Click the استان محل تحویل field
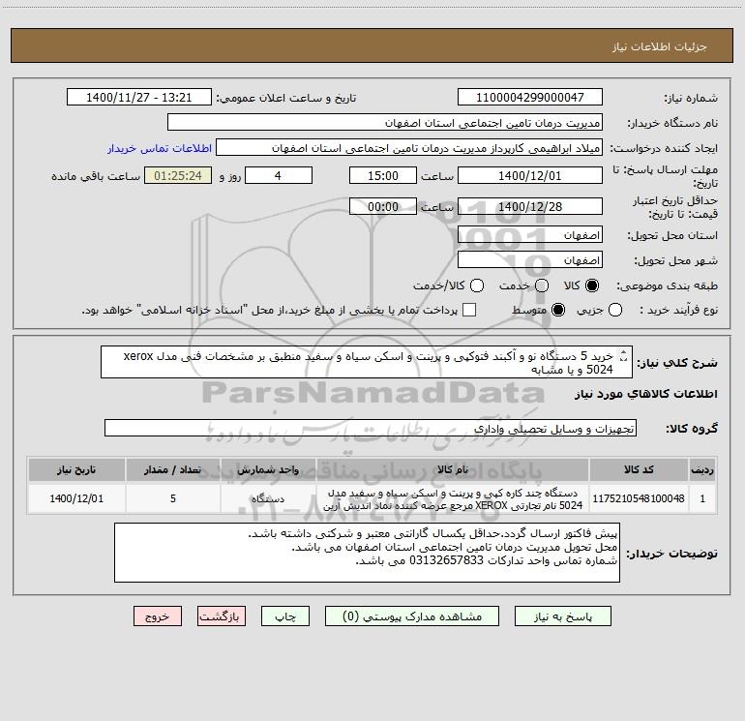The image size is (745, 721). coord(530,235)
